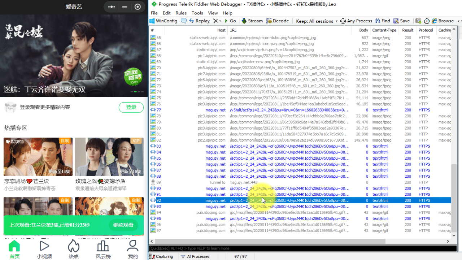This screenshot has height=260, width=462.
Task: Select session 89 Tunnel to row
Action: [300, 182]
